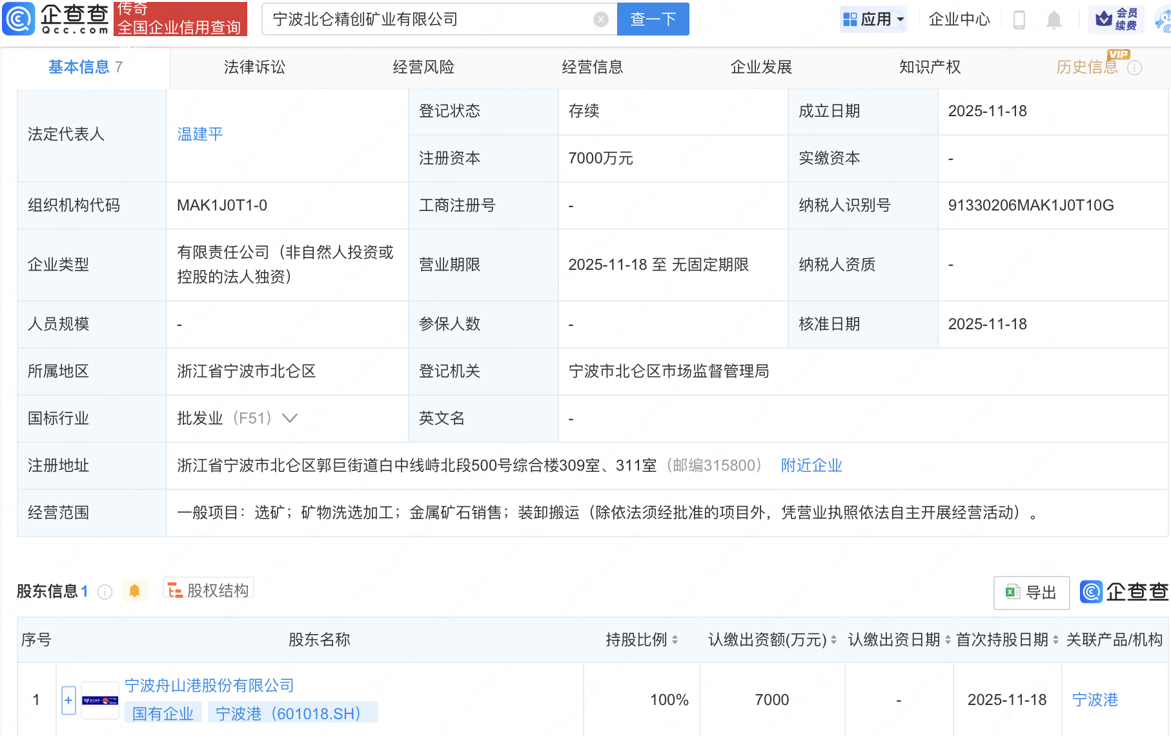The image size is (1171, 736).
Task: Switch to the 法律诉讼 tab
Action: (254, 67)
